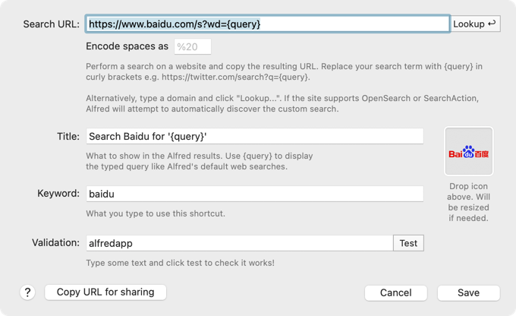Click the "Keyword:" label
This screenshot has height=316, width=516.
[58, 194]
